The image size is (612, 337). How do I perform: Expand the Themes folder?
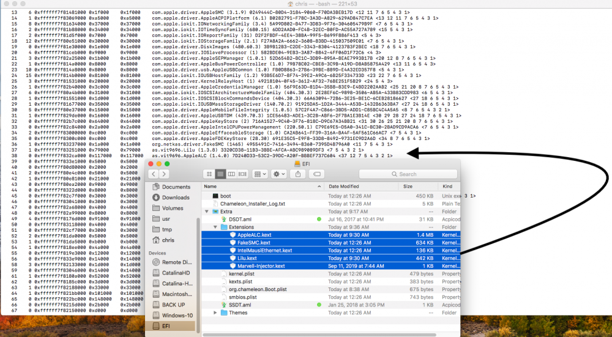215,313
